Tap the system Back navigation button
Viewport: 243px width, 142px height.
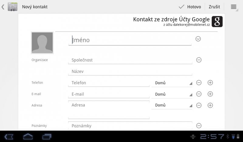[x=9, y=137]
